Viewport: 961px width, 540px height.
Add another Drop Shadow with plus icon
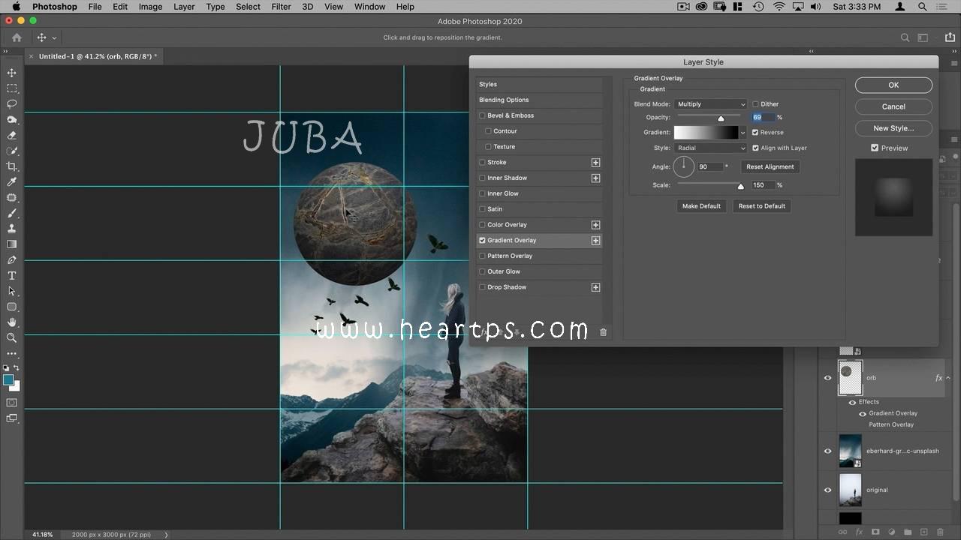tap(595, 287)
